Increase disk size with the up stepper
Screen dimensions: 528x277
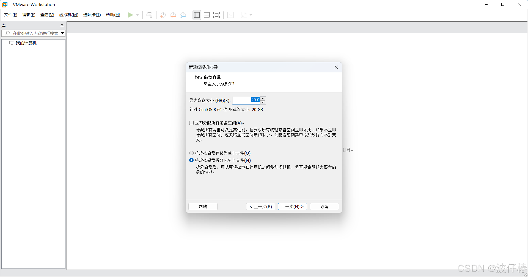263,98
